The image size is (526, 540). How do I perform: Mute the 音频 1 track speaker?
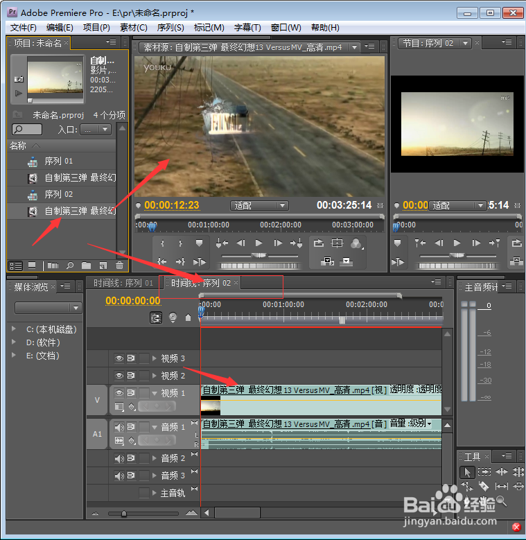coord(119,428)
